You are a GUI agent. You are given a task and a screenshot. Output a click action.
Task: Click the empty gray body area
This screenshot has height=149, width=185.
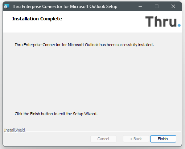click(92, 79)
